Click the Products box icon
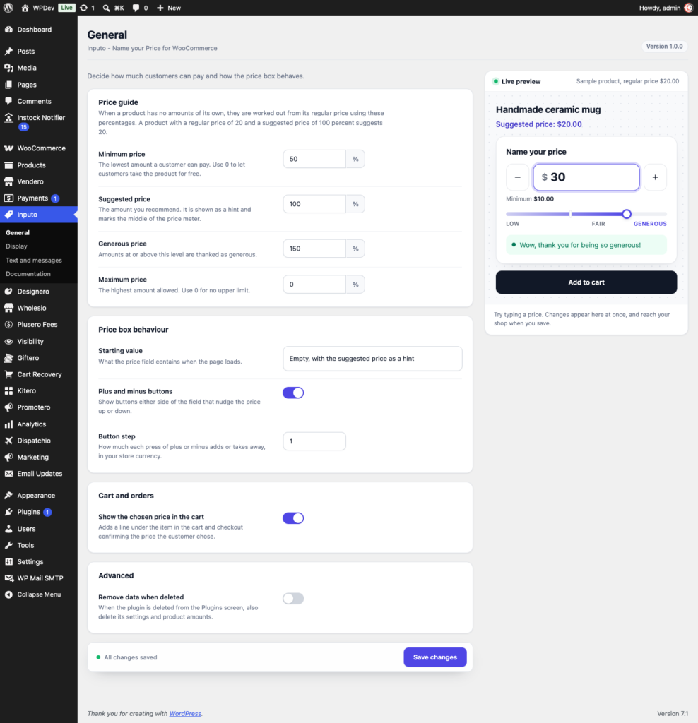The height and width of the screenshot is (723, 698). 8,165
